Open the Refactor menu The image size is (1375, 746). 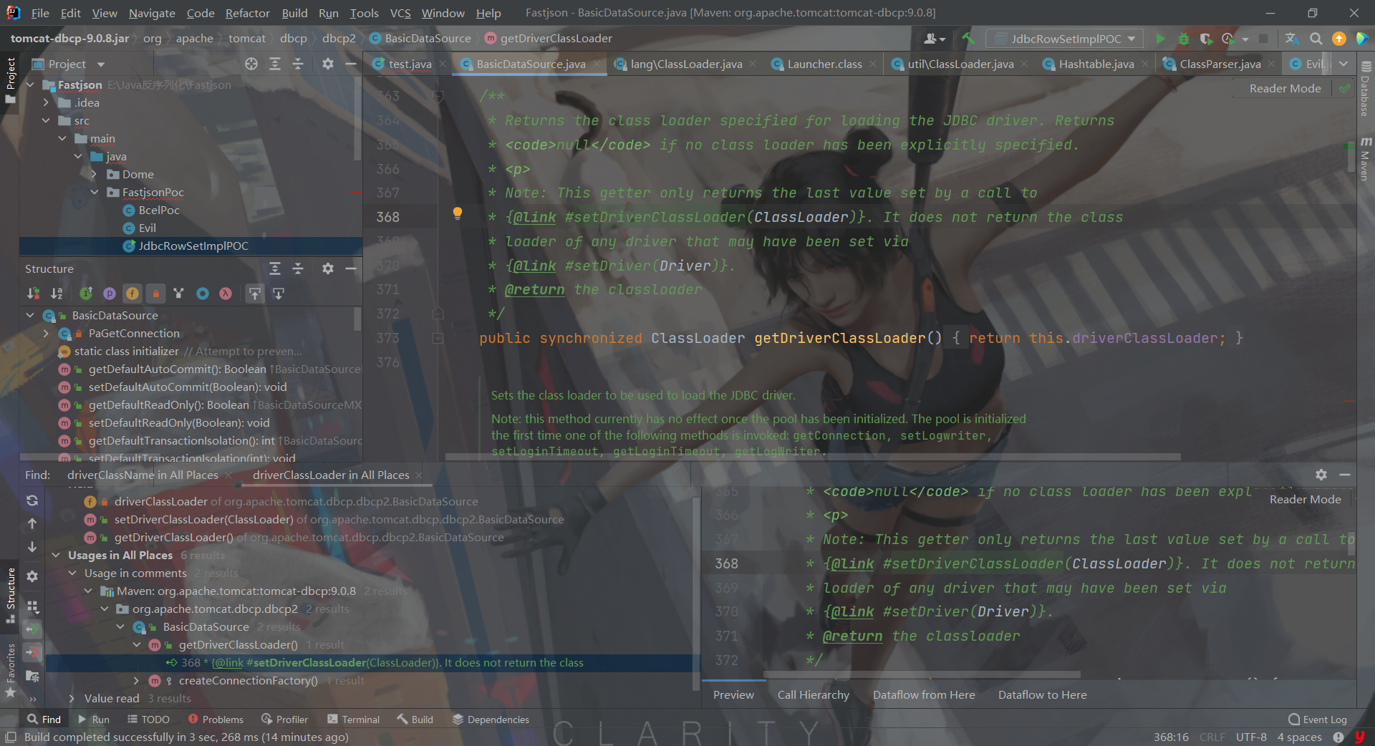click(x=247, y=13)
